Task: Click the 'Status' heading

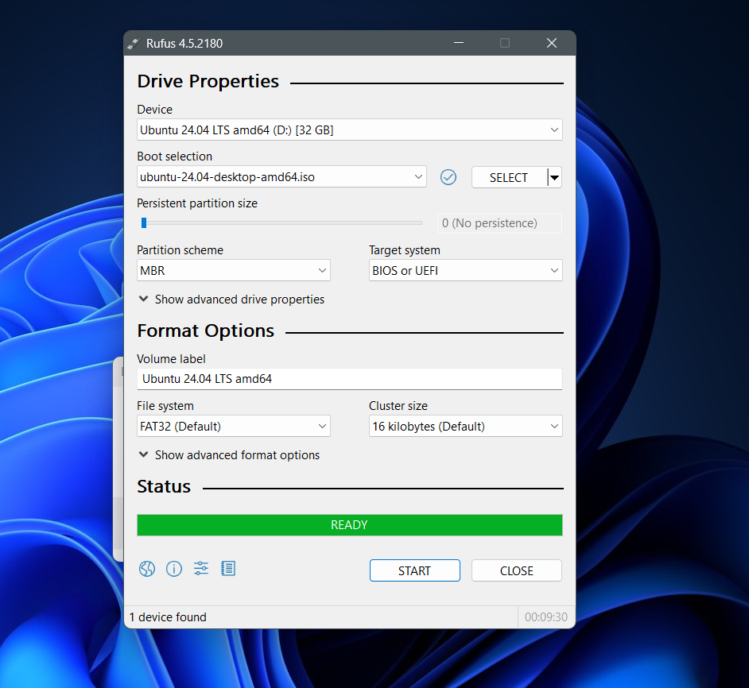Action: pos(164,486)
